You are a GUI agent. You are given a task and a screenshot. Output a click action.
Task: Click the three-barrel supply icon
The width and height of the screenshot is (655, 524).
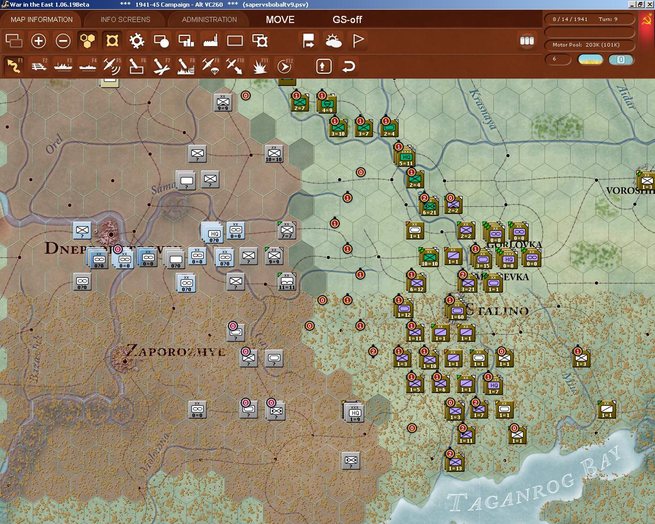527,40
